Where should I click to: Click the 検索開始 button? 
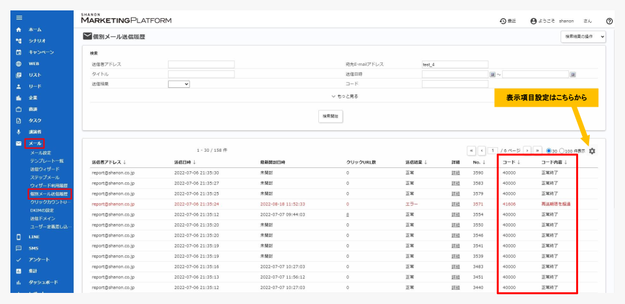coord(331,117)
